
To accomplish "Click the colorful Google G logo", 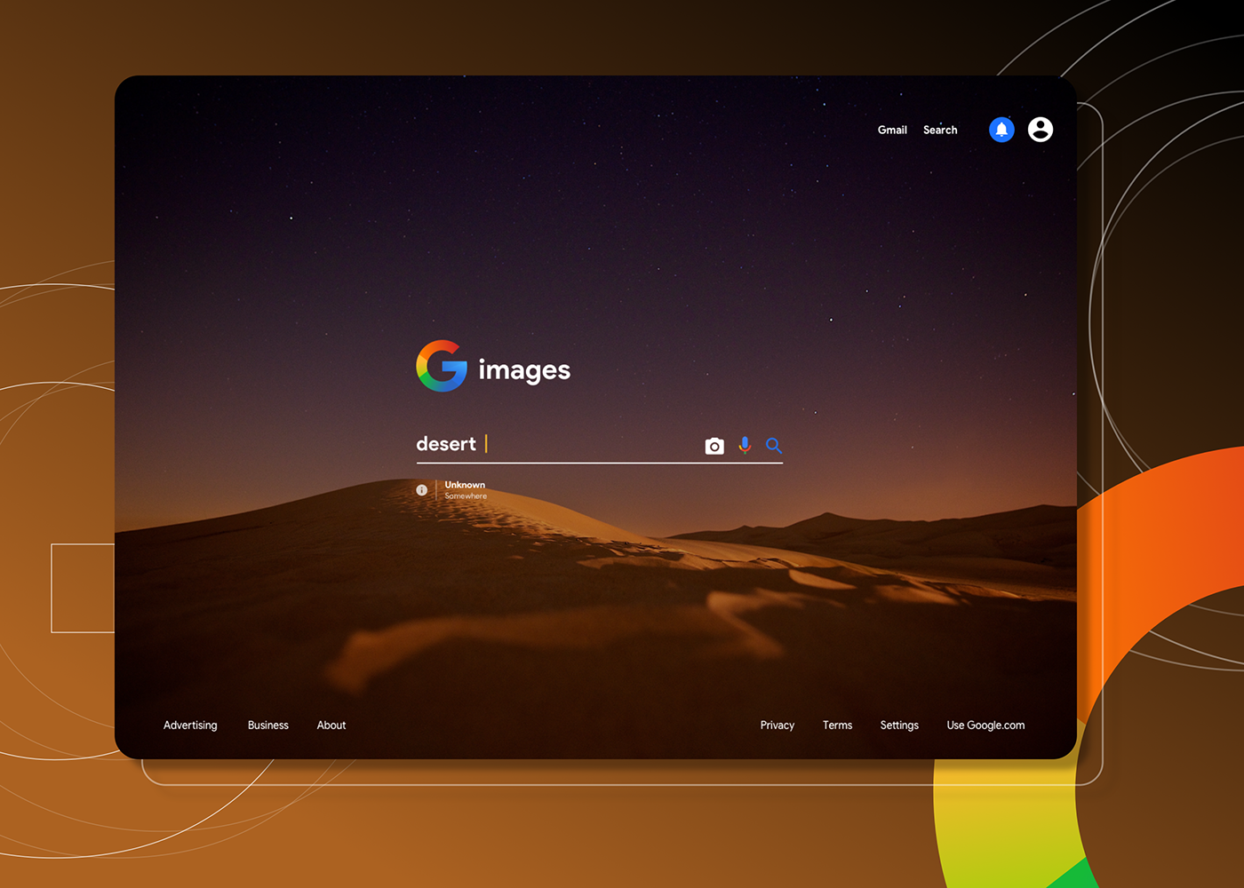I will pos(442,366).
